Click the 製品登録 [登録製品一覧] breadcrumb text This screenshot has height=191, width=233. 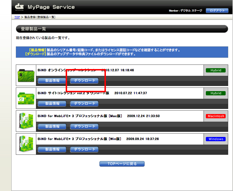pyautogui.click(x=40, y=17)
